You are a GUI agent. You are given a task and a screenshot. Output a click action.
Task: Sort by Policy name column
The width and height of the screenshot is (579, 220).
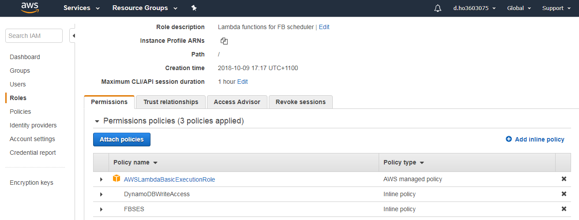135,162
